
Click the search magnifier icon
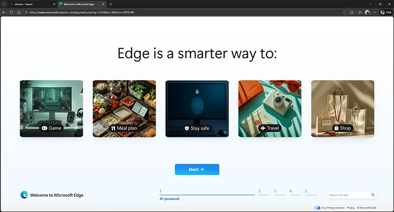[x=373, y=195]
